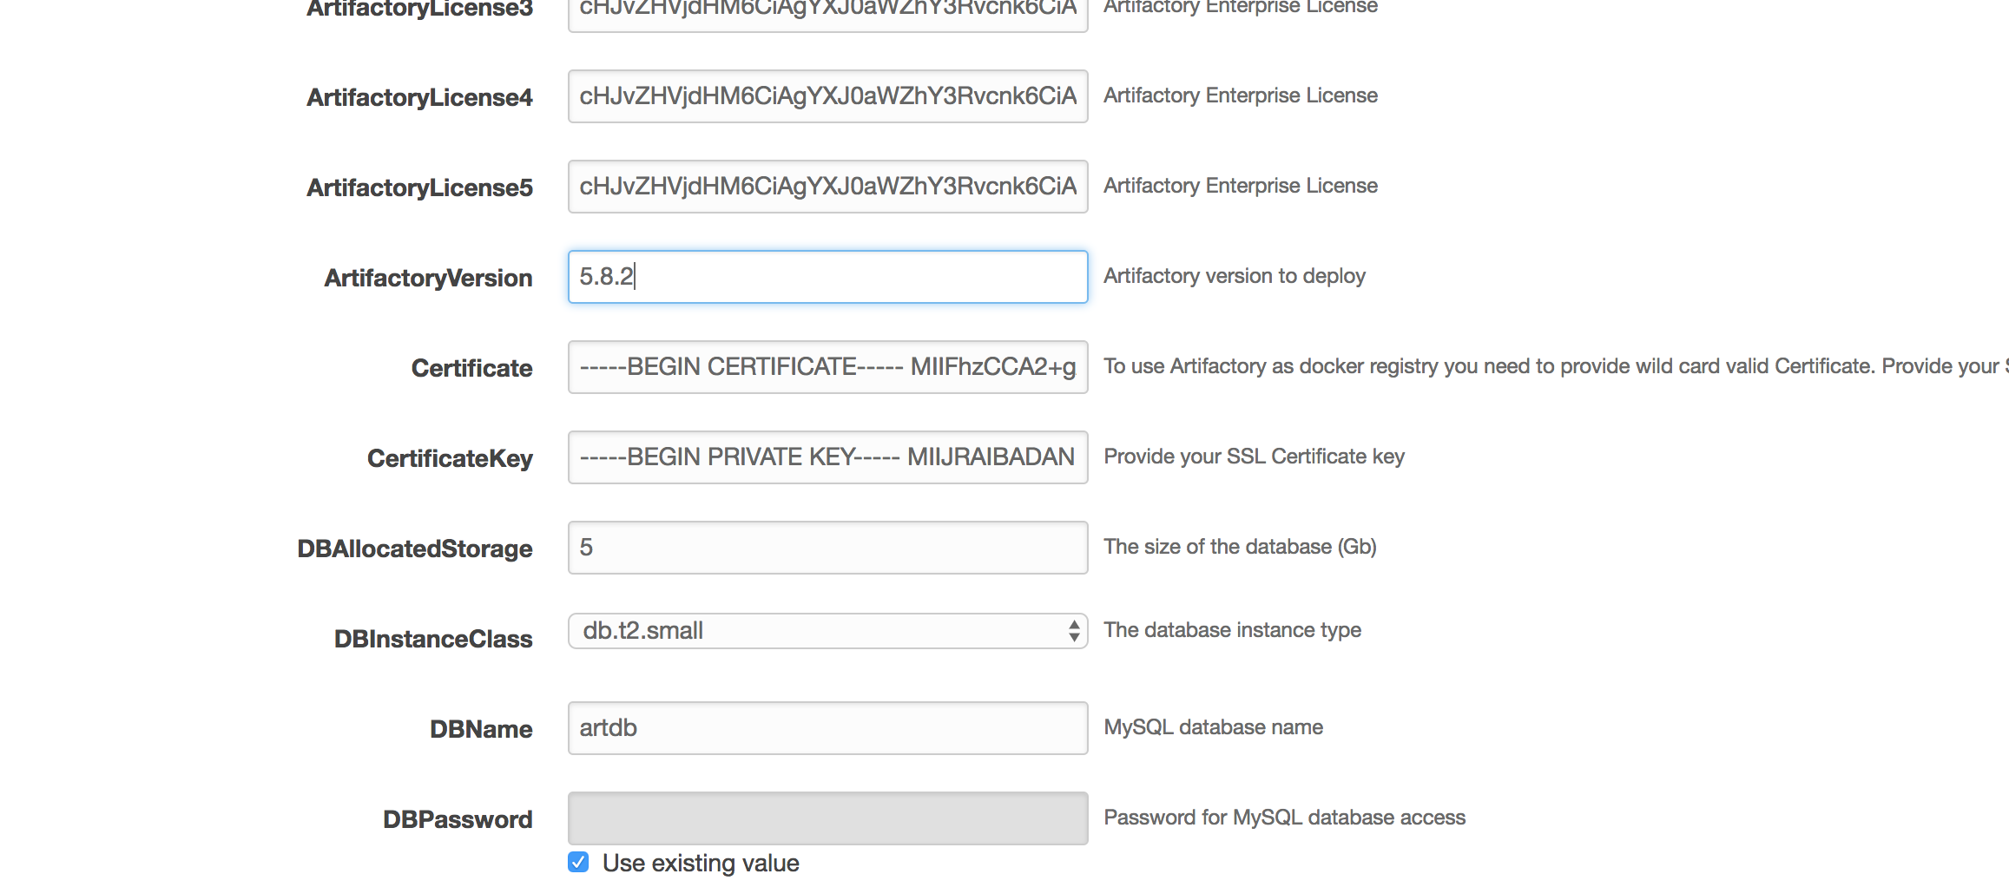Viewport: 2009px width, 887px height.
Task: Uncheck the Use existing value checkbox
Action: (x=578, y=862)
